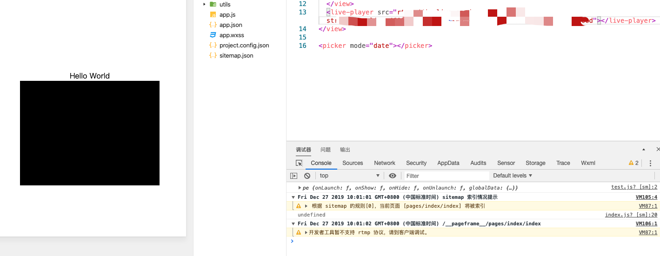Click the sitemap.json file icon
Screen dimensions: 660x256
(x=213, y=56)
